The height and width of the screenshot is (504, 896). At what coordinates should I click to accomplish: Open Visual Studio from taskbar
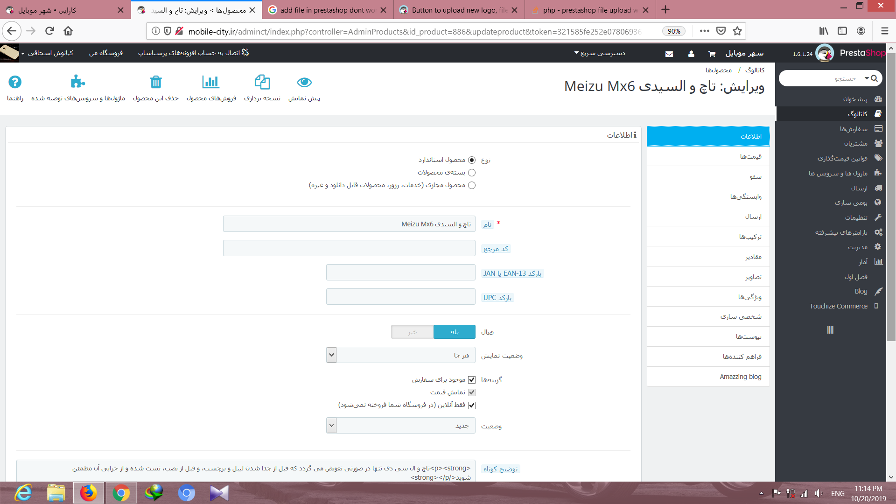[219, 493]
